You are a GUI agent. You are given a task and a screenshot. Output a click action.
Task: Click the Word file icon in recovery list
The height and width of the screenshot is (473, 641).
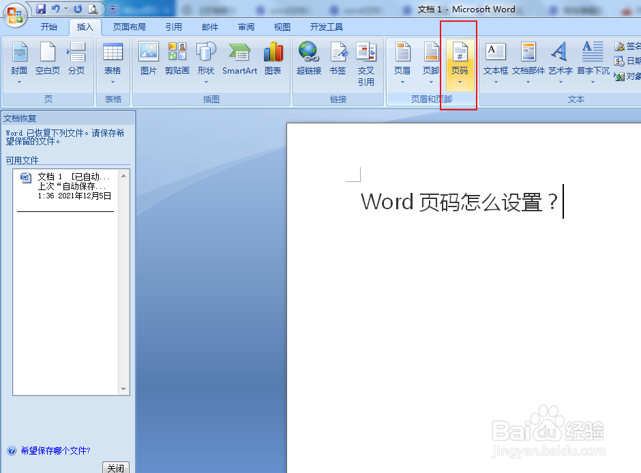26,178
